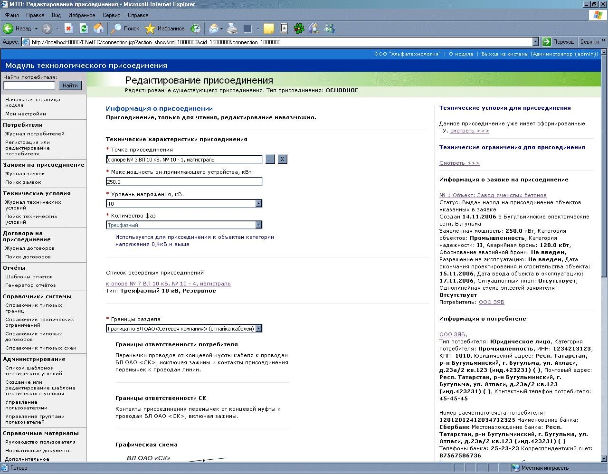608x474 pixels.
Task: Click the Back (Назад) arrow icon
Action: (x=8, y=28)
